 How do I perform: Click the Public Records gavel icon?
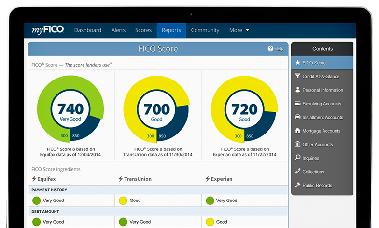pos(297,185)
